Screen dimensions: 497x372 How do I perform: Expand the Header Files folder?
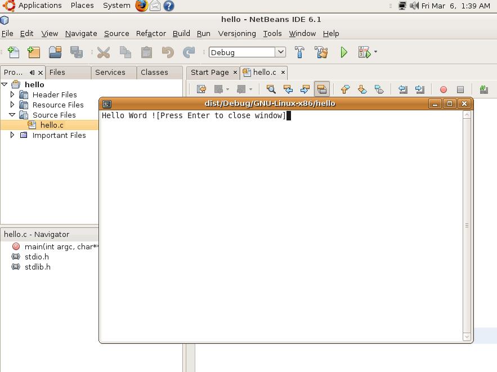(x=12, y=95)
